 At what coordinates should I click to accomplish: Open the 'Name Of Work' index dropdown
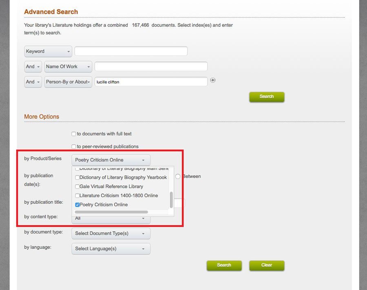coord(68,67)
